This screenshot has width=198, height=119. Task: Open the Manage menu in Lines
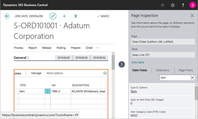pos(36,73)
